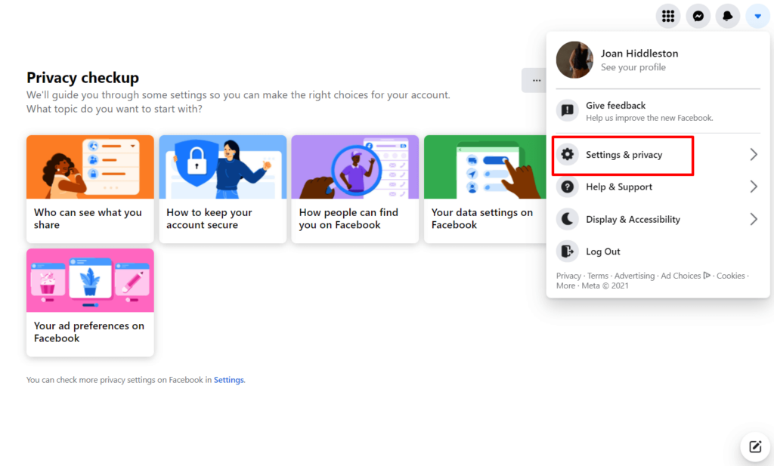Open the Ad Choices footer link
The image size is (774, 466).
click(686, 276)
